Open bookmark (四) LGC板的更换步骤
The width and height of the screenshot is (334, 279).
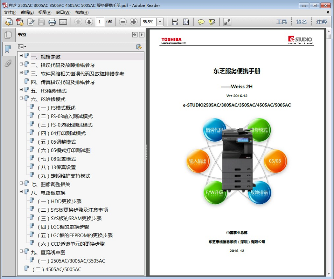click(x=63, y=227)
